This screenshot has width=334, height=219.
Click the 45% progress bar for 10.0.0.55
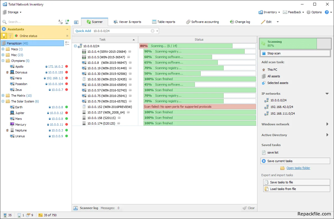(200, 85)
